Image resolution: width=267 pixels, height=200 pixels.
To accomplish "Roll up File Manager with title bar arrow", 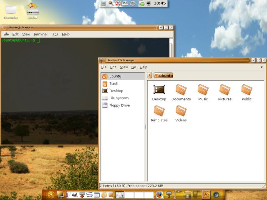I will coord(253,60).
